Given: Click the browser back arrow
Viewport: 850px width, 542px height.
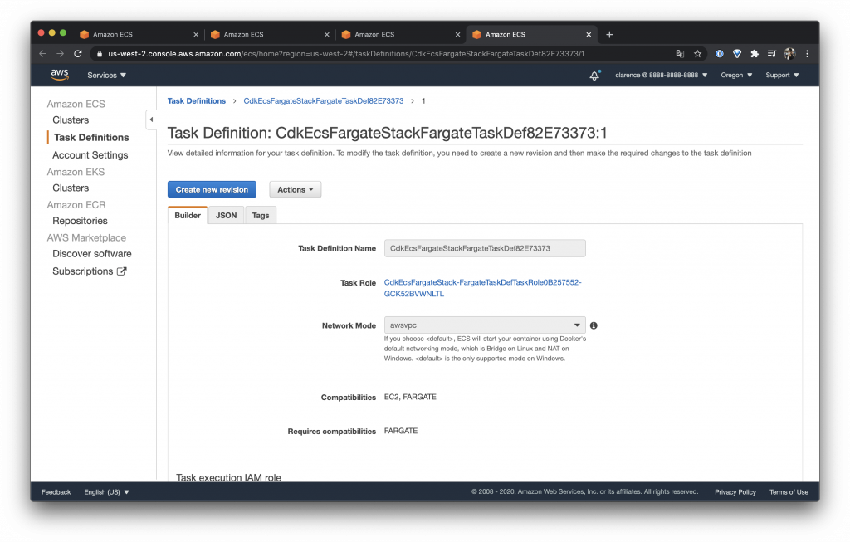Looking at the screenshot, I should (43, 54).
